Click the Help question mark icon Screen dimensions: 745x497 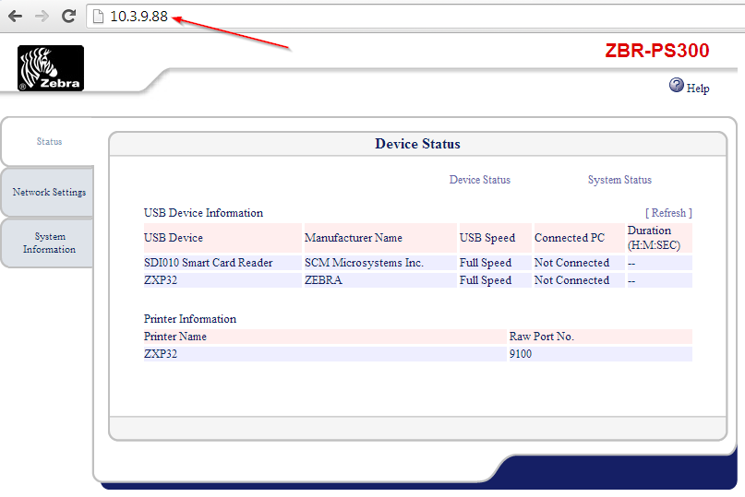click(677, 86)
